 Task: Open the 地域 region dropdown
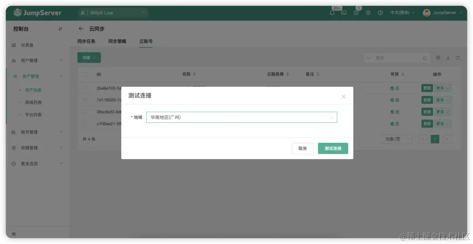[x=242, y=117]
